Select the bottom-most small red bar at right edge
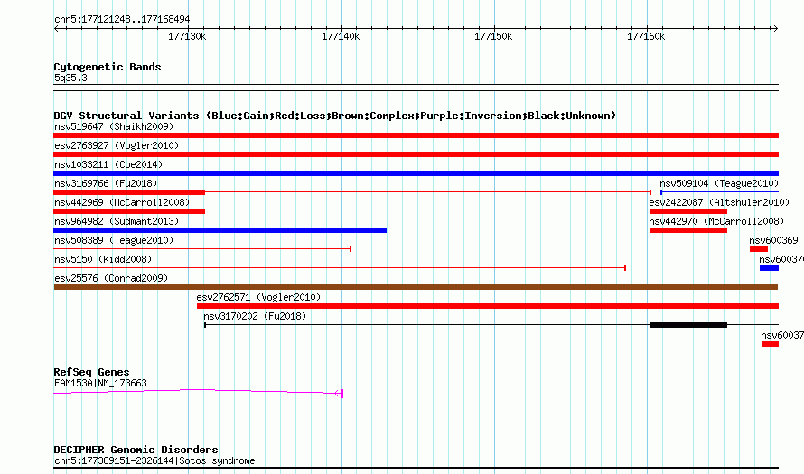This screenshot has height=474, width=804. tap(771, 344)
